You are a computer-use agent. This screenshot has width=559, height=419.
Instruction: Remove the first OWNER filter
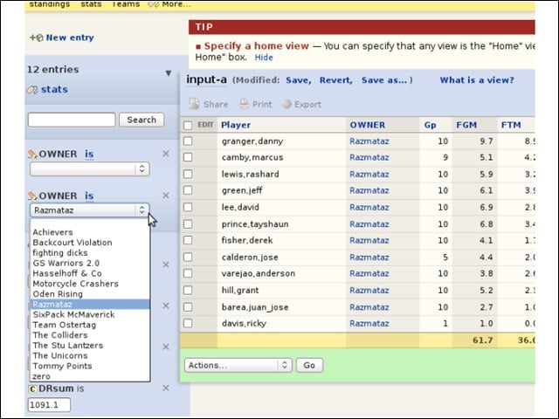(166, 154)
